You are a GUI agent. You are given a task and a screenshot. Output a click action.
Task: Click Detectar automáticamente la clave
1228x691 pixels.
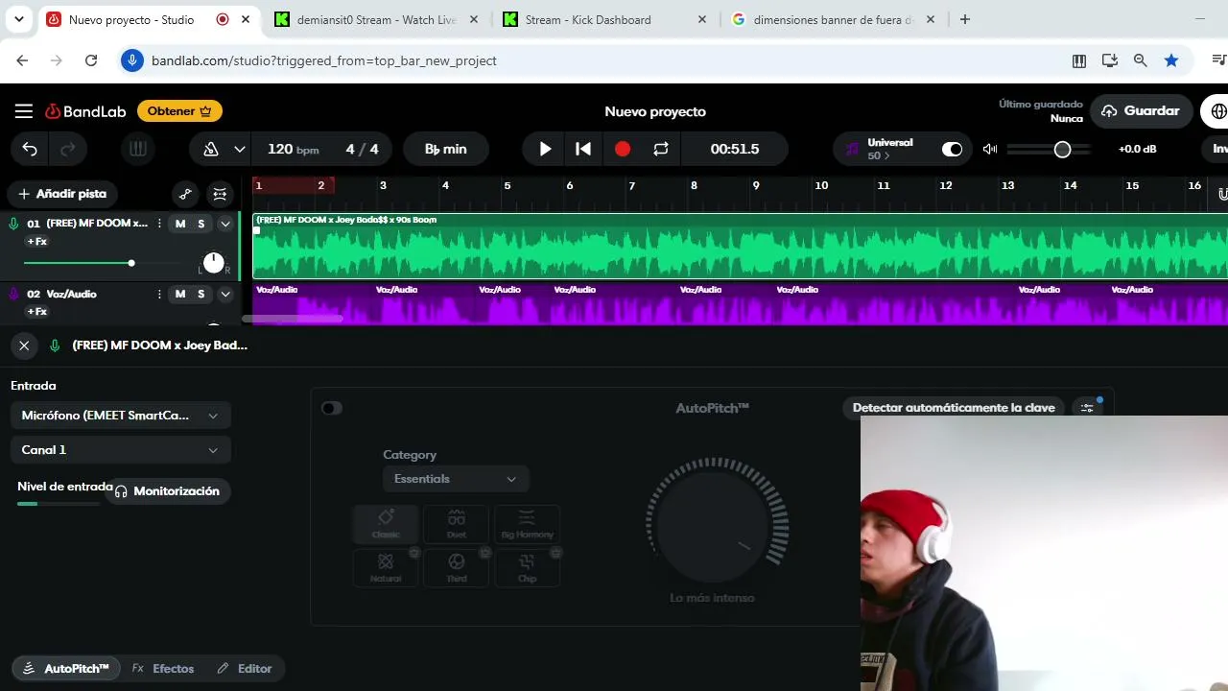(954, 408)
